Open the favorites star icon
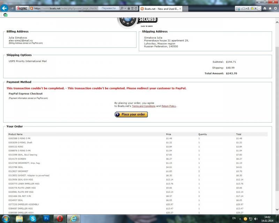279x223 pixels. [x=270, y=8]
